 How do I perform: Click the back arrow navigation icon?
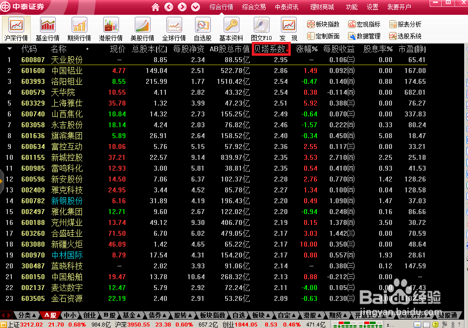(x=169, y=7)
